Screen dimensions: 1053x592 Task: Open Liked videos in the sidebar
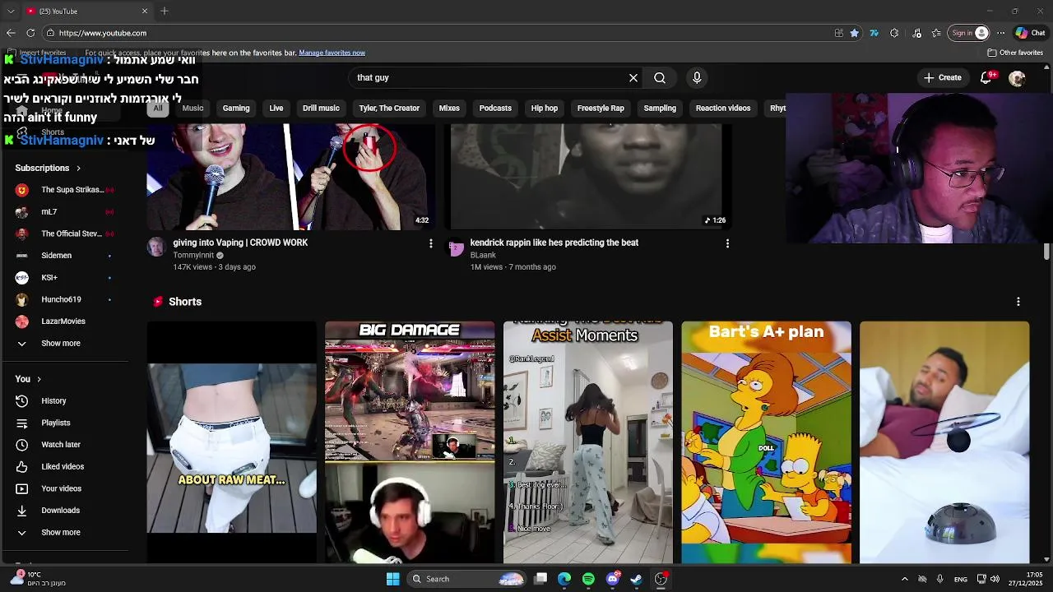pyautogui.click(x=64, y=466)
